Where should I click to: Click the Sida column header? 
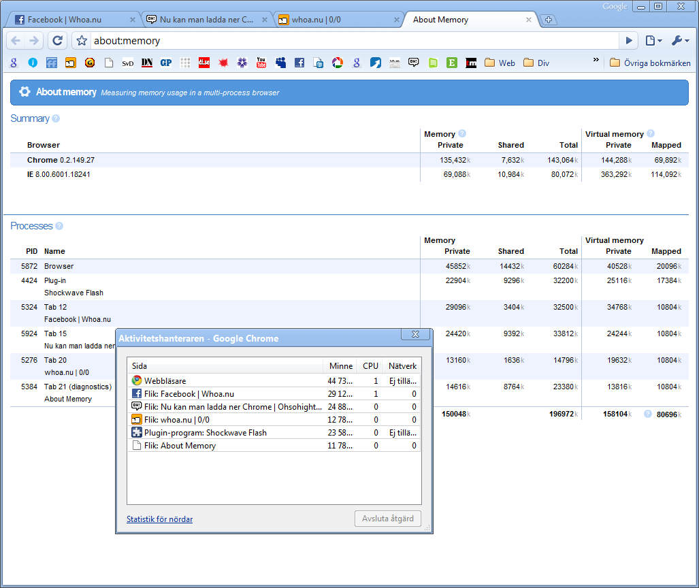tap(225, 366)
